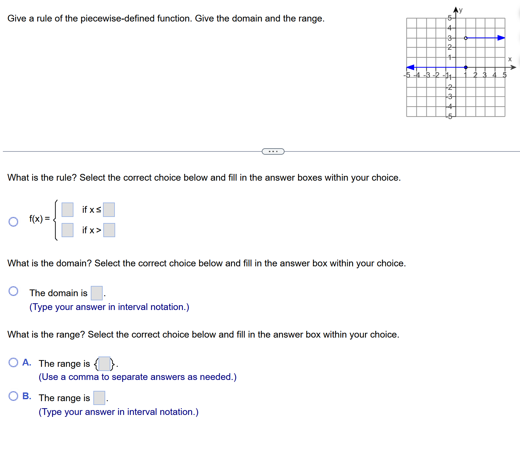Click the range answer box inside the braces
Screen dimensions: 520x456
(x=103, y=364)
